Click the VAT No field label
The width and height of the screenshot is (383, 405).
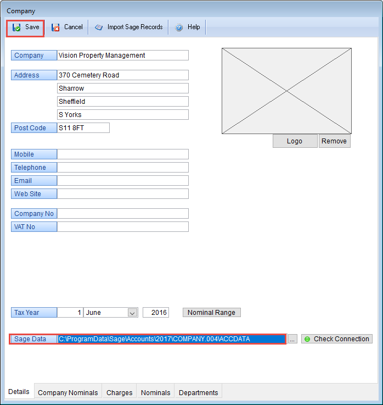click(34, 227)
